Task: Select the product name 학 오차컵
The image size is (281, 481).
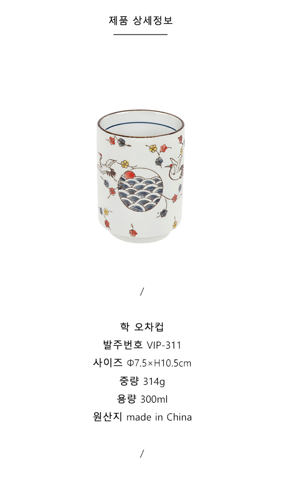Action: [142, 327]
